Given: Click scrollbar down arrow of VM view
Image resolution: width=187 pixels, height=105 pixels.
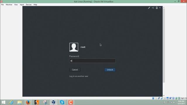Looking at the screenshot, I should click(164, 95).
